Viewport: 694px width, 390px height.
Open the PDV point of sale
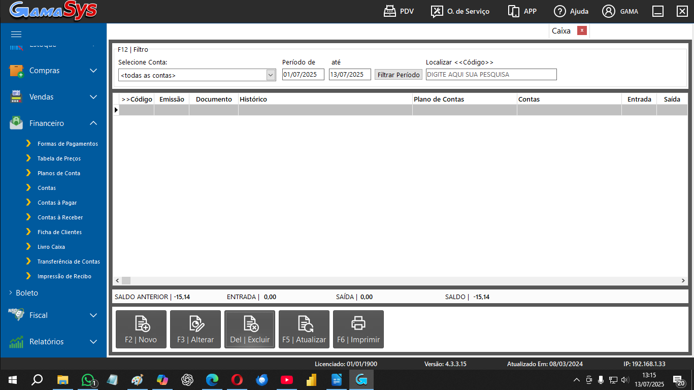point(399,11)
